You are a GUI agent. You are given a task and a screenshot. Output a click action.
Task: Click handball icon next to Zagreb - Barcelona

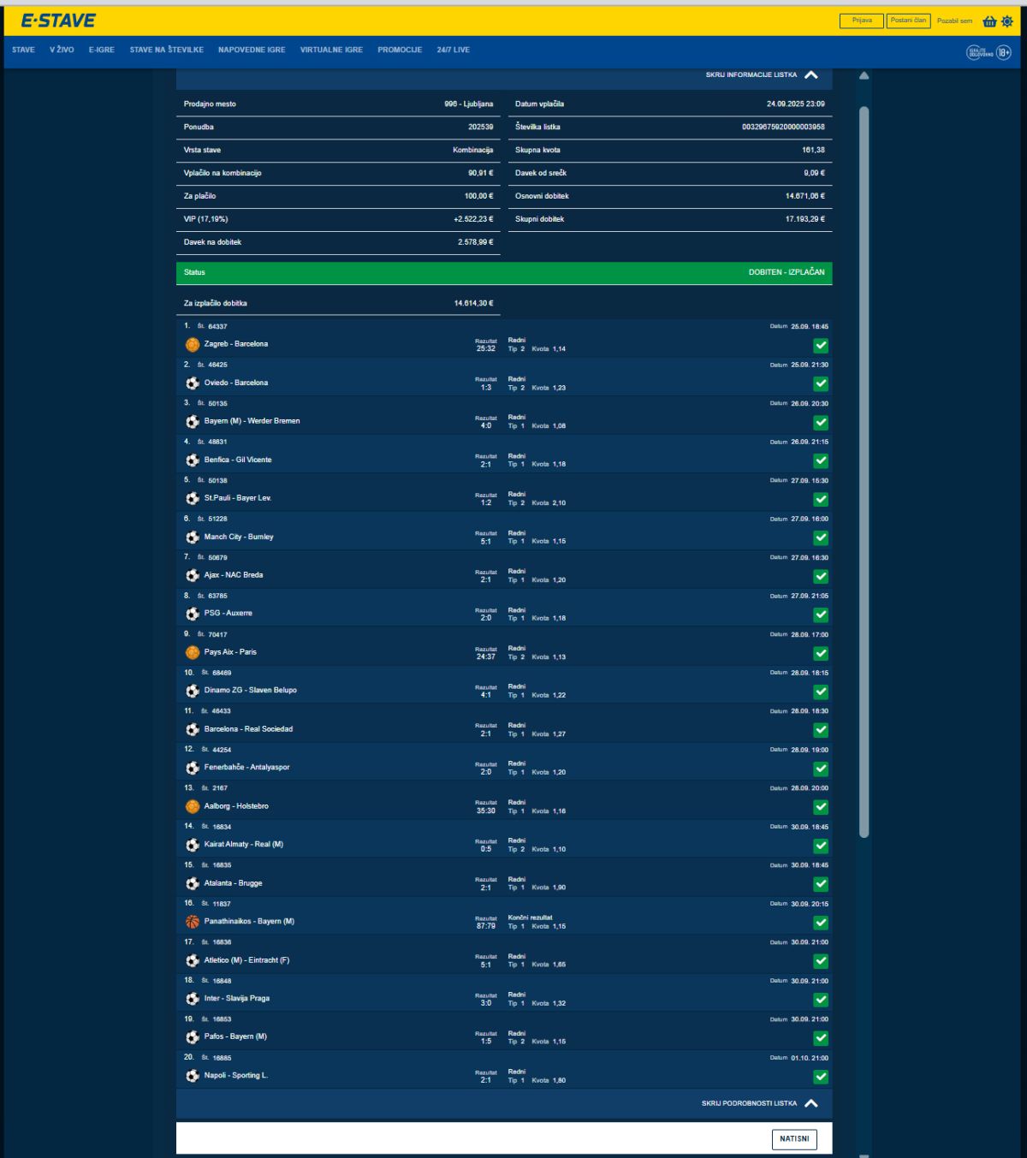[193, 345]
